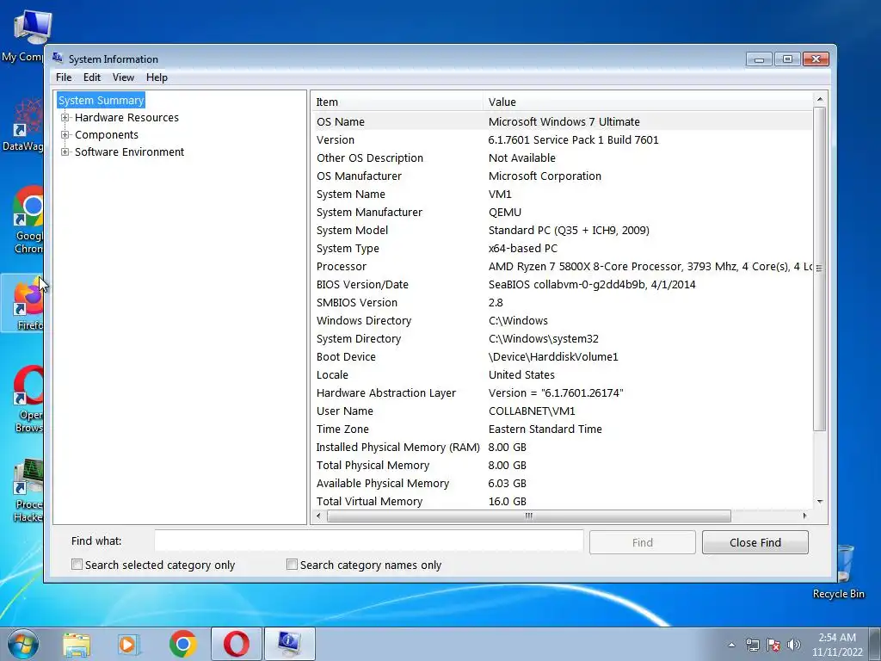Enable Search category names only
881x661 pixels.
[x=292, y=565]
